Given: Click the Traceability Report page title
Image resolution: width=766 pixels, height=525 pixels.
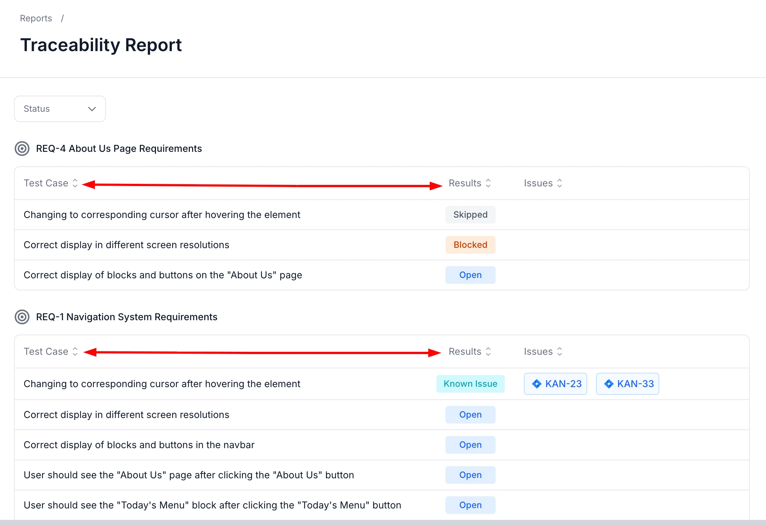Looking at the screenshot, I should [x=101, y=45].
